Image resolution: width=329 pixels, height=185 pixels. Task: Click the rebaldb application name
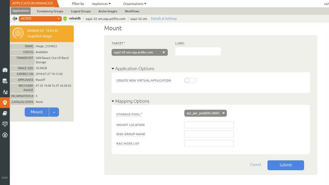click(x=75, y=18)
